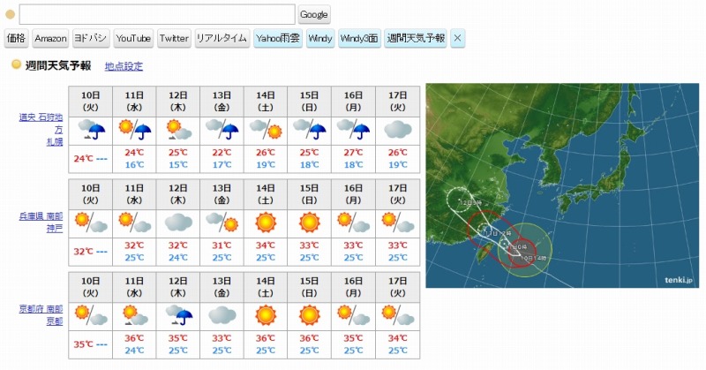Viewport: 706px width, 370px height.
Task: Open the リアルタイム shortcut button
Action: point(222,38)
